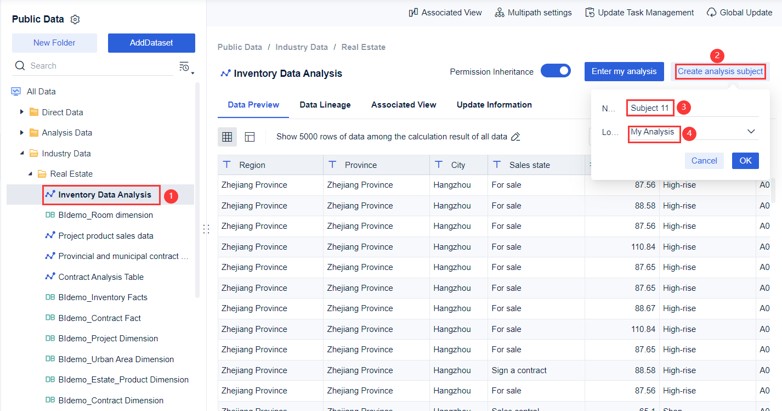Collapse the Real Estate folder
The width and height of the screenshot is (782, 411).
(x=31, y=173)
